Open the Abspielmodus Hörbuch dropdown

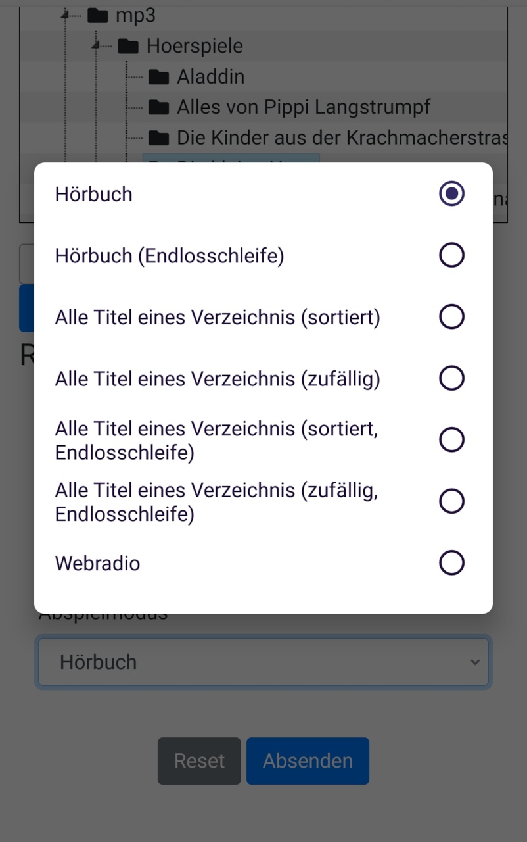pos(263,662)
